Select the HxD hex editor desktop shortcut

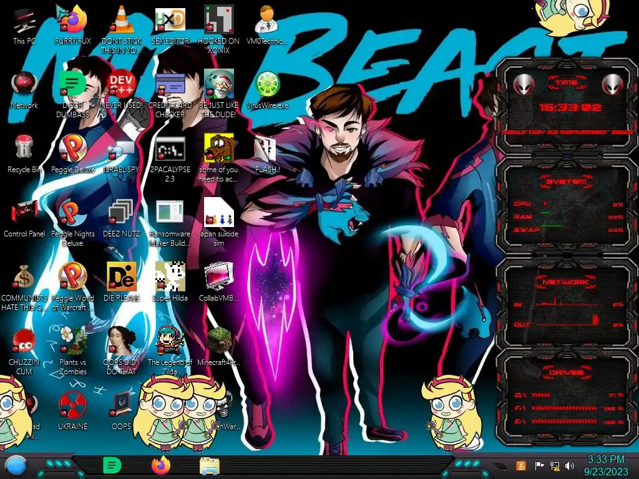coord(170,26)
